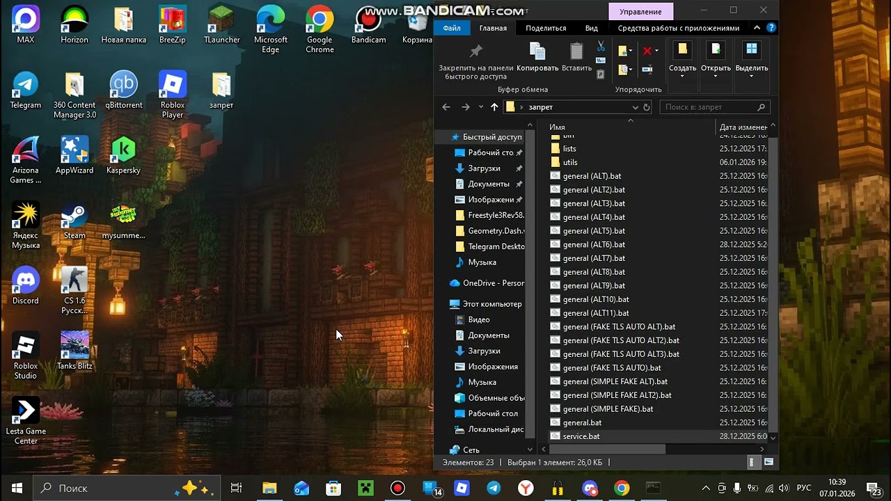The width and height of the screenshot is (891, 501).
Task: Click the Paste shortcut icon in ribbon
Action: click(601, 74)
